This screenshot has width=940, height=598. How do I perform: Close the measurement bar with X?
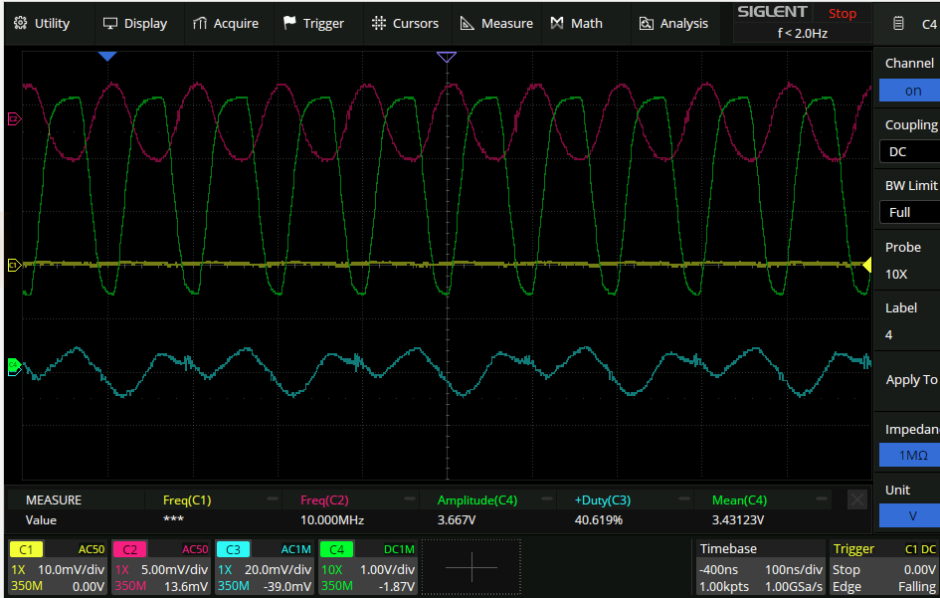point(856,499)
